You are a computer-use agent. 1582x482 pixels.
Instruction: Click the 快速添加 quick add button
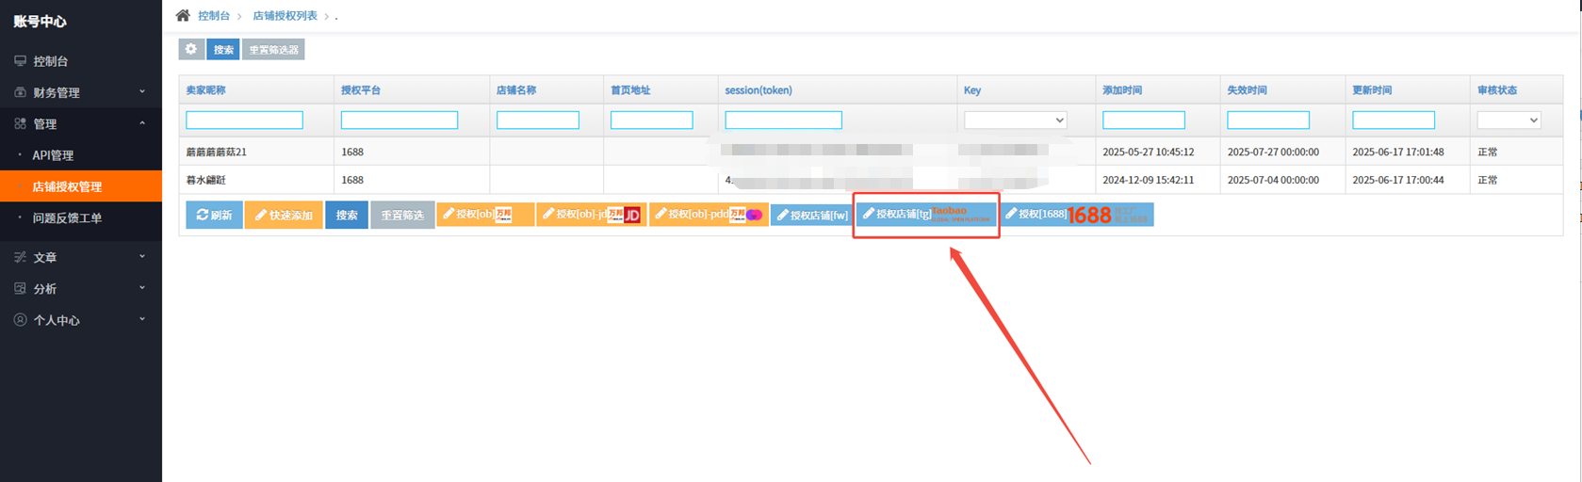pyautogui.click(x=284, y=215)
